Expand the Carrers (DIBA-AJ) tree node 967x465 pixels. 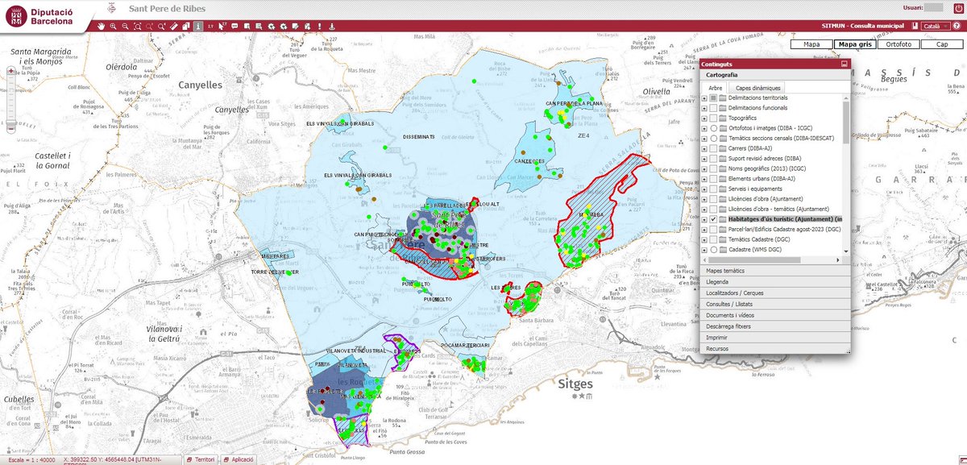[x=704, y=149]
